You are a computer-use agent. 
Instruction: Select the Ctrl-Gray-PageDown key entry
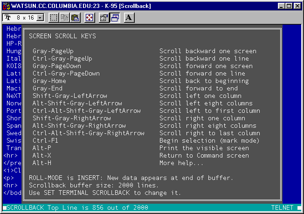click(x=66, y=74)
